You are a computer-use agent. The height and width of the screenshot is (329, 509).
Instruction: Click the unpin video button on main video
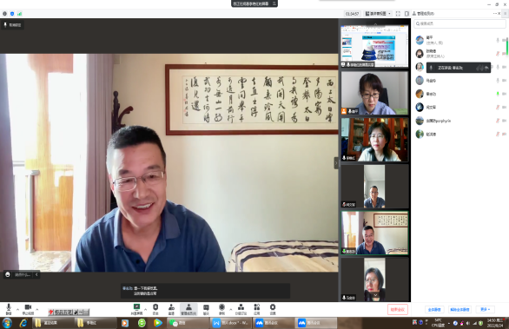tap(12, 25)
